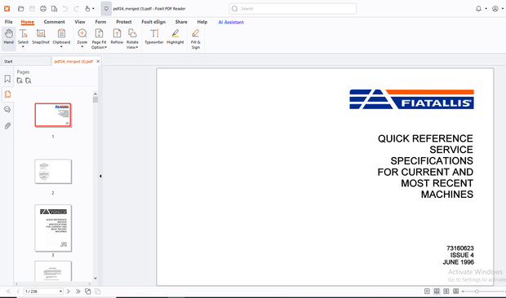Expand the Select tool dropdown arrow
This screenshot has height=298, width=506.
coord(23,46)
